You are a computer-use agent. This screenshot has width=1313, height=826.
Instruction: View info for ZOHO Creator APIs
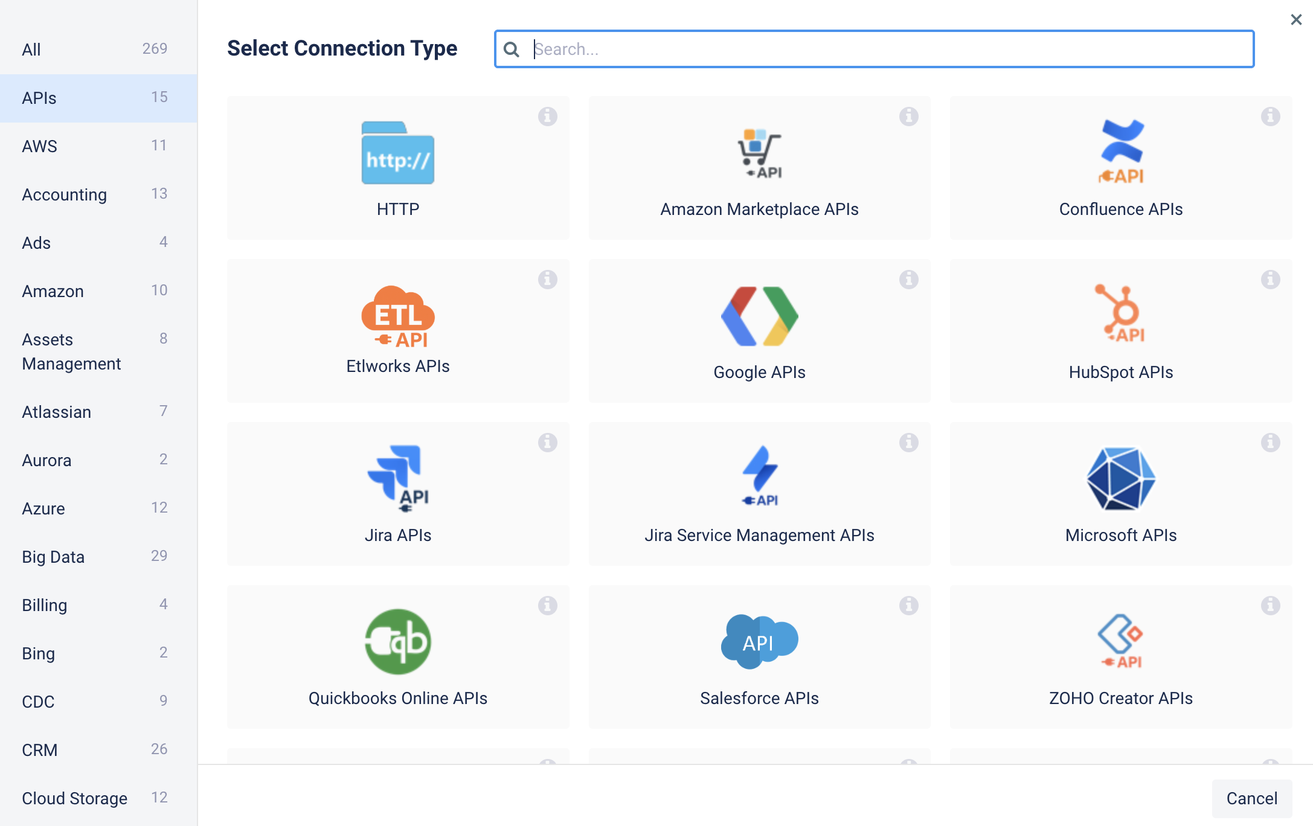tap(1270, 605)
